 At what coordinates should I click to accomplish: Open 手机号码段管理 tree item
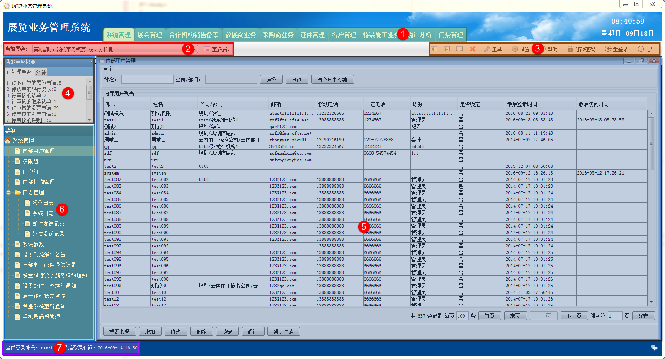tap(41, 317)
